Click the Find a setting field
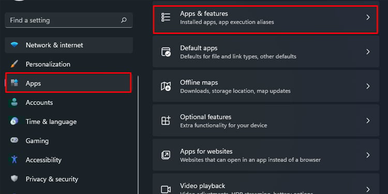The height and width of the screenshot is (194, 388). pyautogui.click(x=69, y=20)
